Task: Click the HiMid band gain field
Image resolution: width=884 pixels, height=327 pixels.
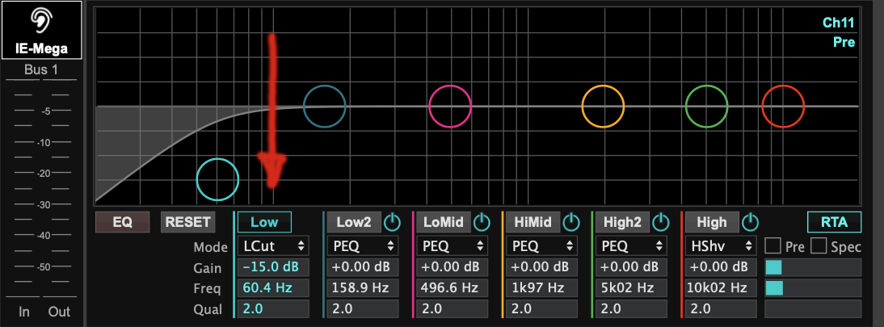Action: 541,267
